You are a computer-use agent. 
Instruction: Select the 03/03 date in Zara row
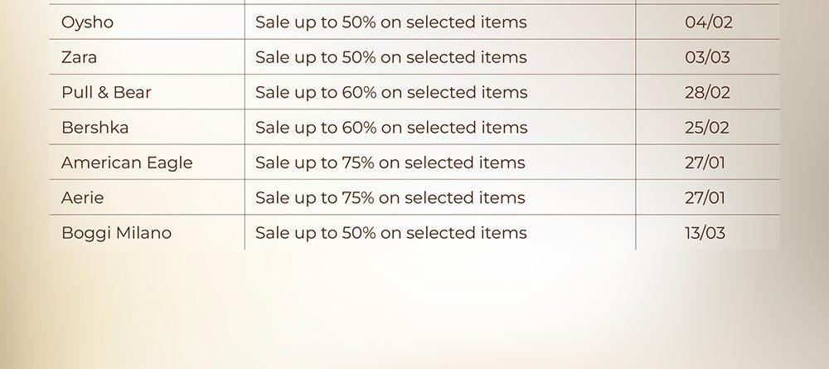pos(707,57)
